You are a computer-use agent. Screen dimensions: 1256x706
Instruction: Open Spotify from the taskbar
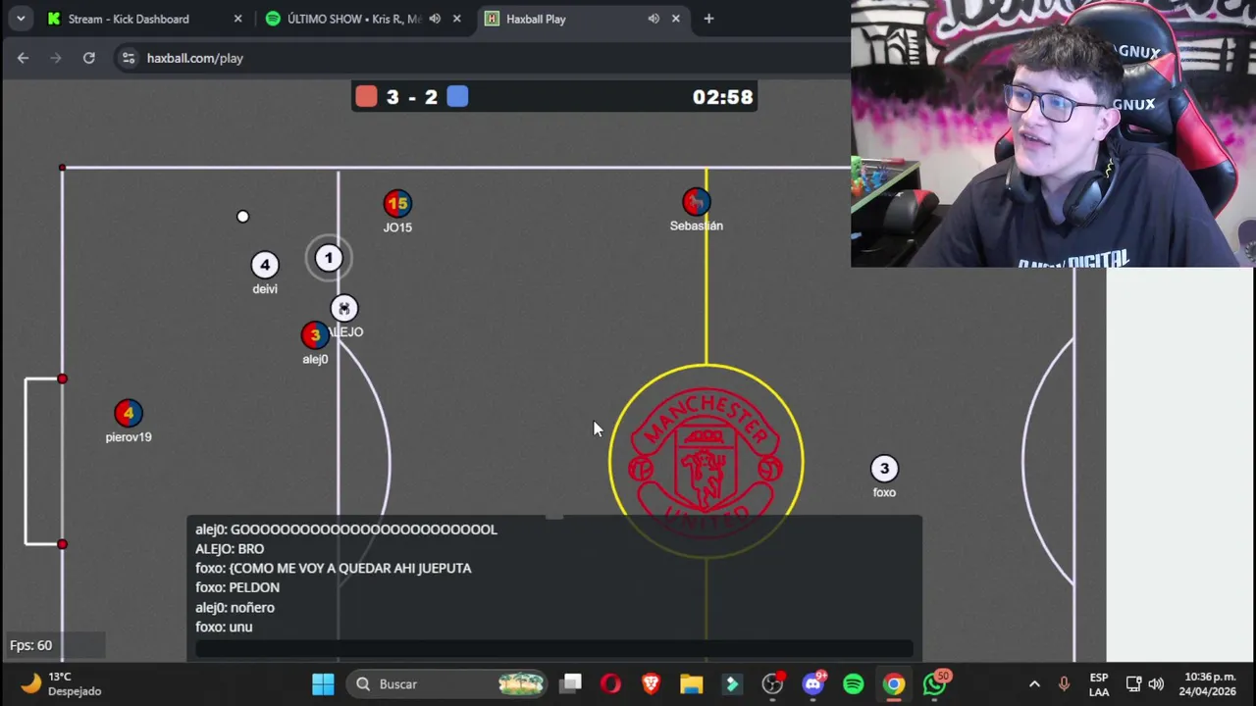(854, 683)
